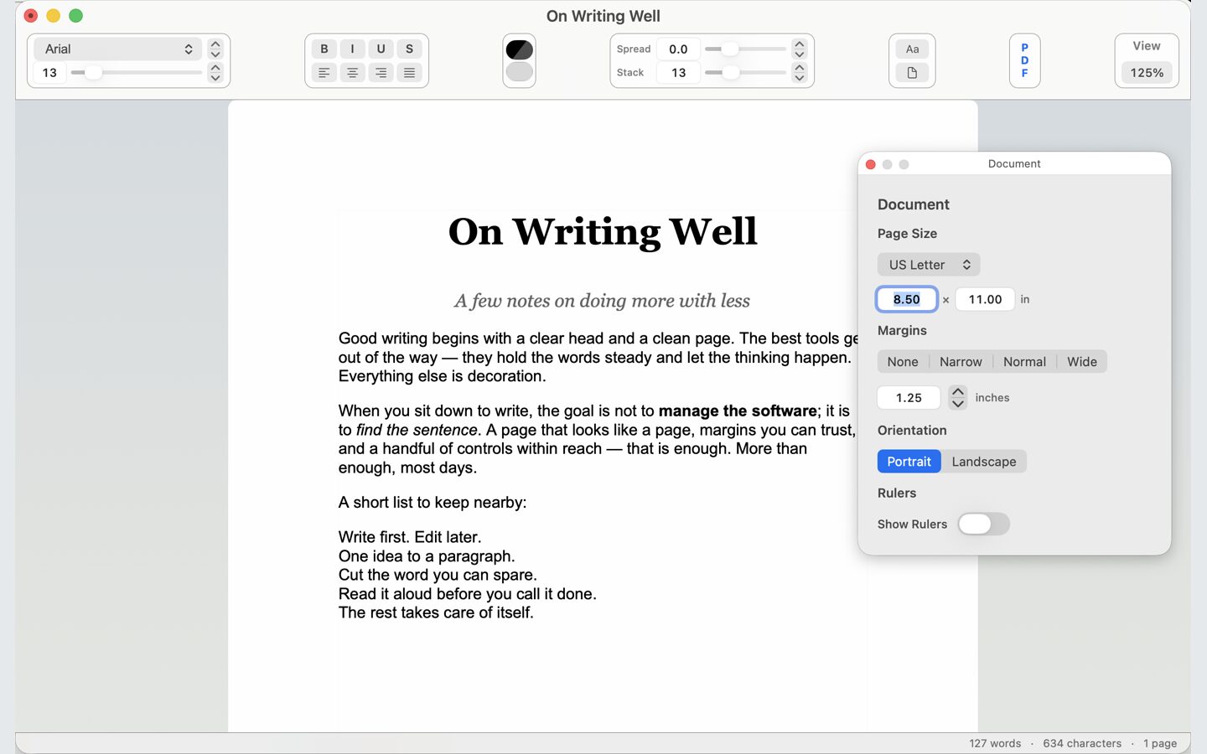Click the "634 characters" status bar count
1207x754 pixels.
(x=1082, y=743)
